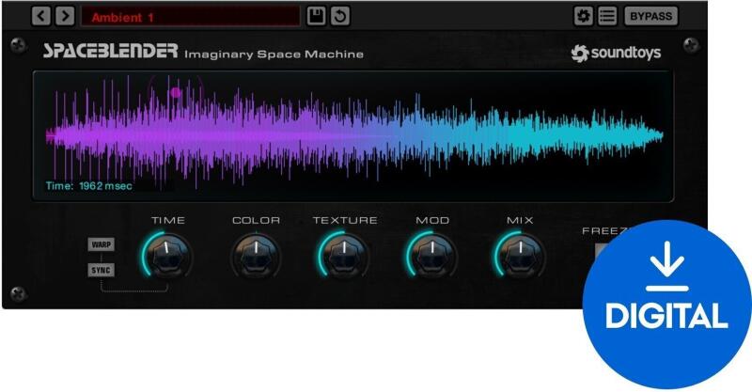Click the MIX knob
The width and height of the screenshot is (752, 392).
tap(520, 255)
